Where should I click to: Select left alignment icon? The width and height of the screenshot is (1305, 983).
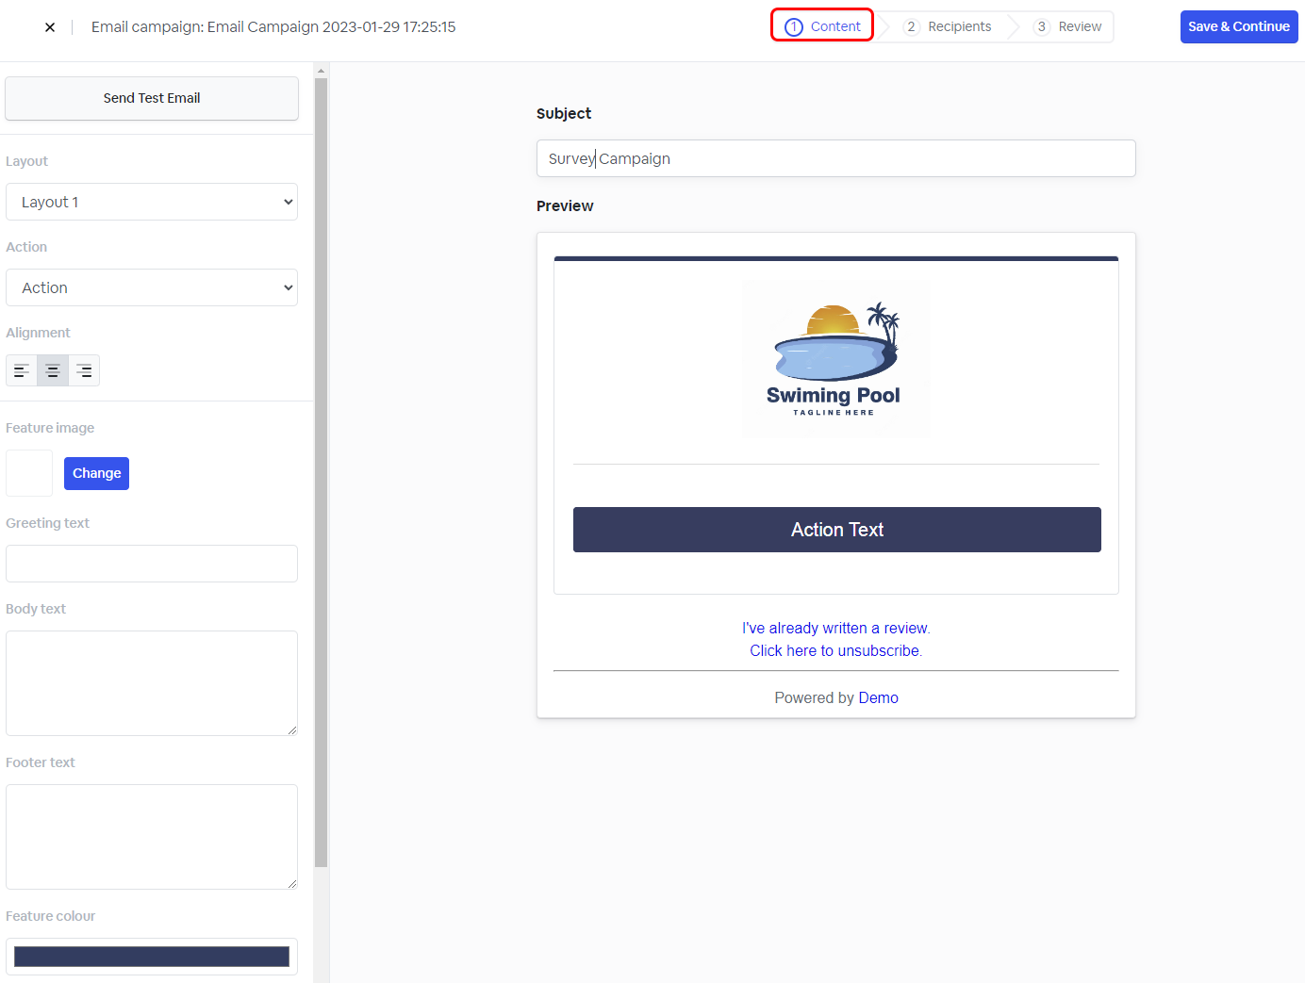22,370
